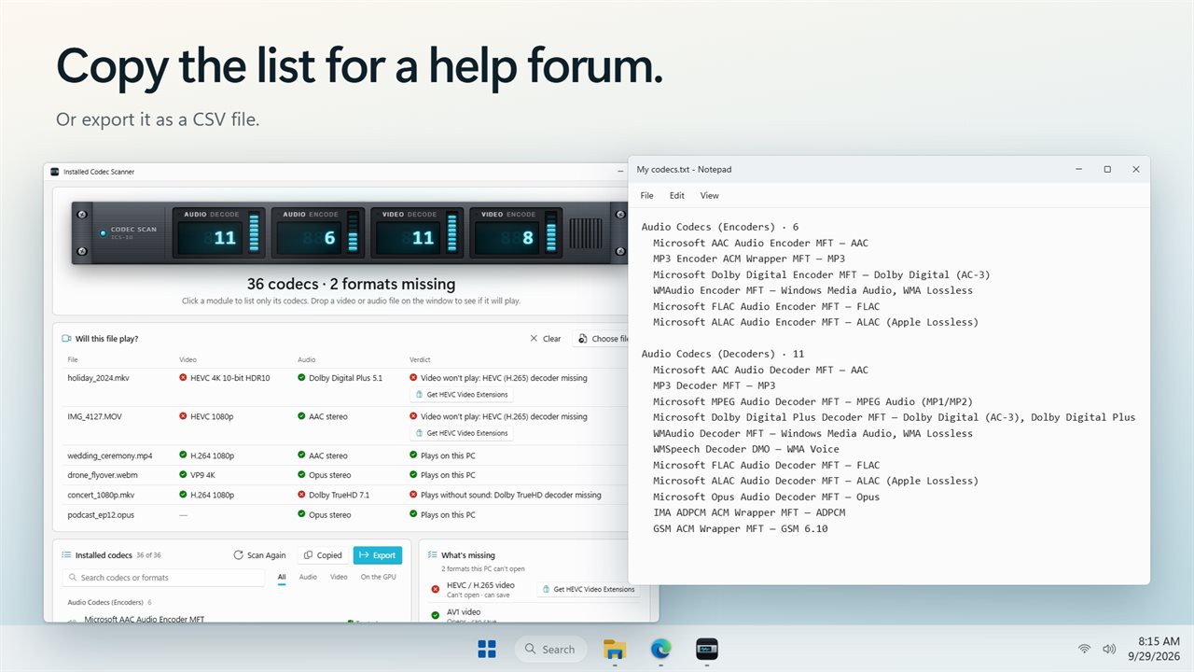Click the red error icon beside Dolby TrueHD 7.1
Screen dimensions: 1194x672
point(301,495)
